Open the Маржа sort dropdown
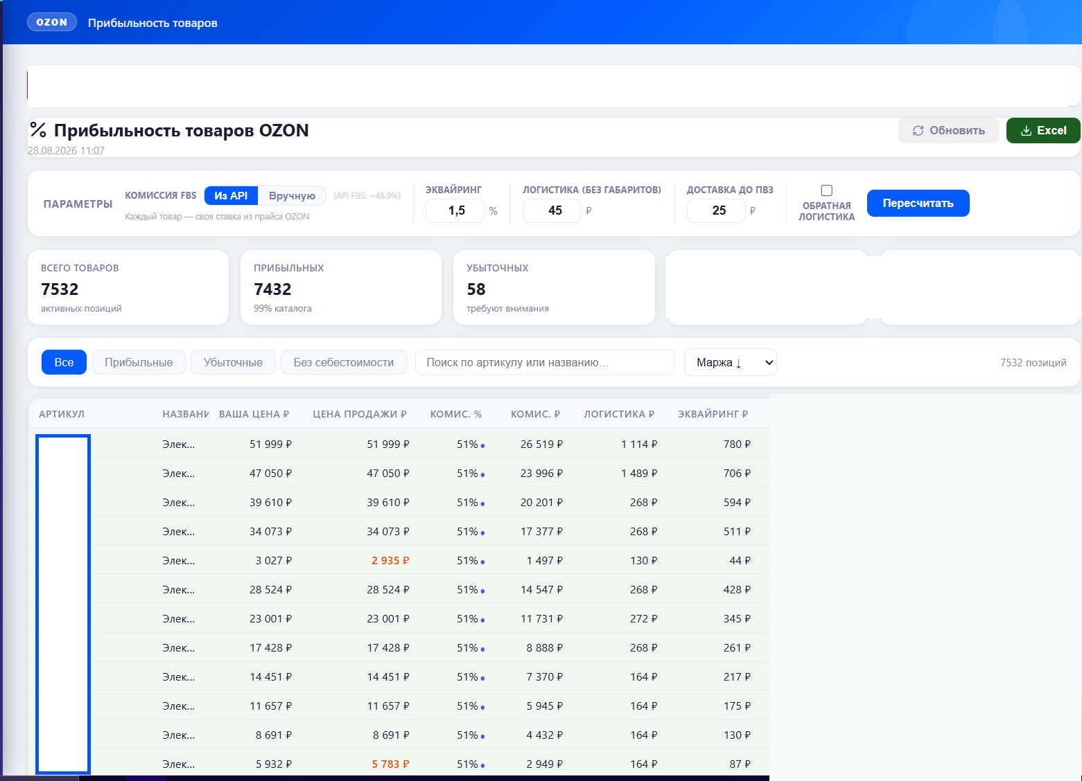Screen dimensions: 1082x781 (x=731, y=362)
